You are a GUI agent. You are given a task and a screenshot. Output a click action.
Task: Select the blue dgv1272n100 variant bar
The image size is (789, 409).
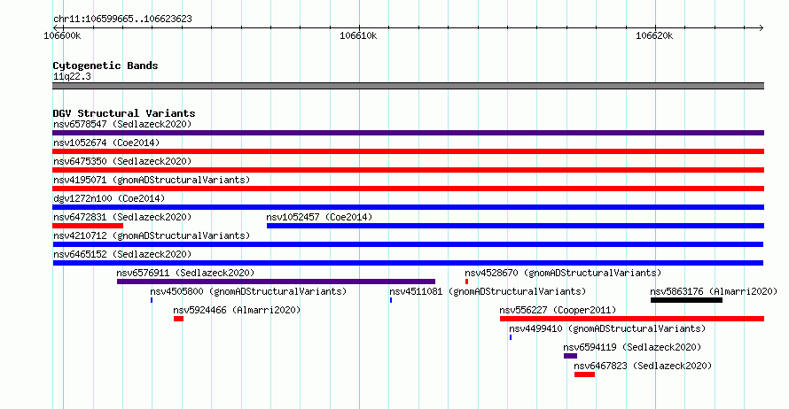click(x=408, y=207)
